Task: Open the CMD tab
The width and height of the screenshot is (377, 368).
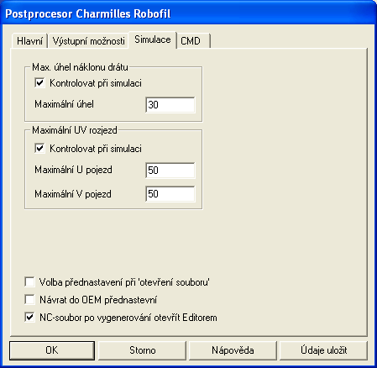Action: point(193,41)
